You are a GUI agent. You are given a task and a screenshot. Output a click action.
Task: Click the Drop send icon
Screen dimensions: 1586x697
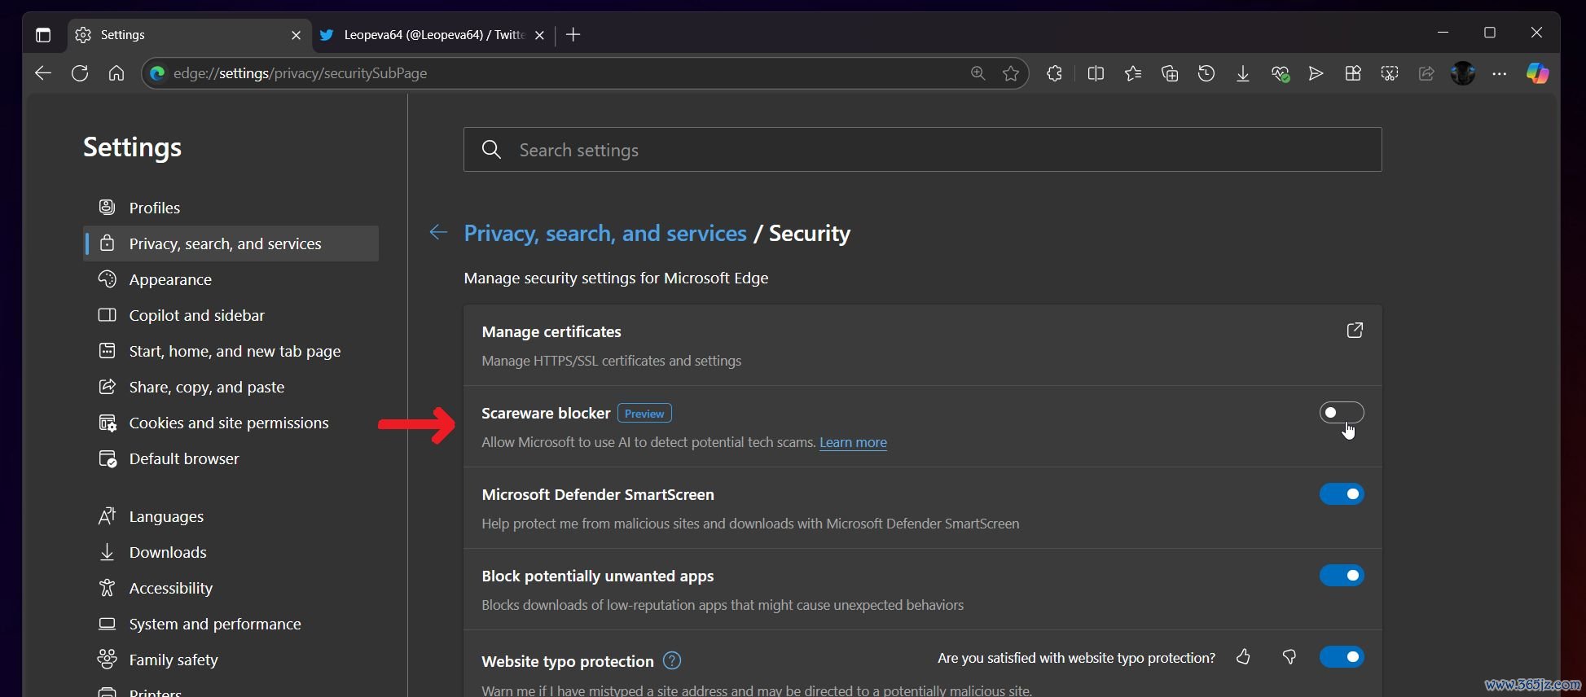click(x=1316, y=73)
